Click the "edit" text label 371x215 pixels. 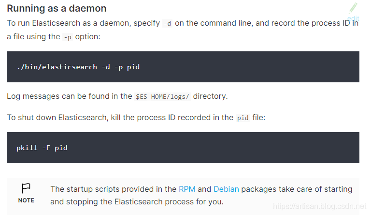coord(353,18)
